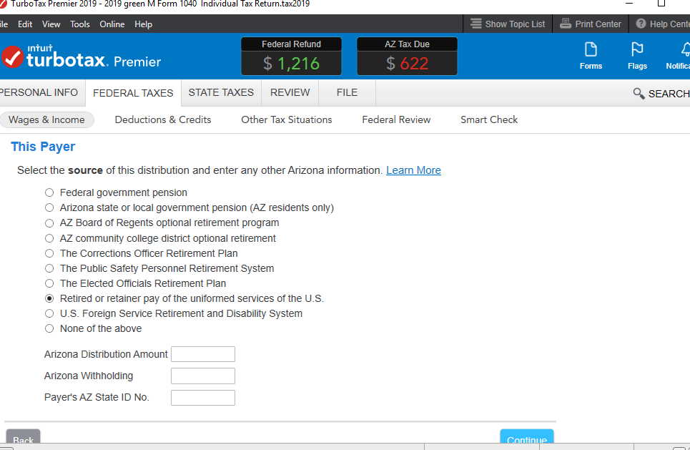Click the Back button
690x450 pixels.
point(23,437)
